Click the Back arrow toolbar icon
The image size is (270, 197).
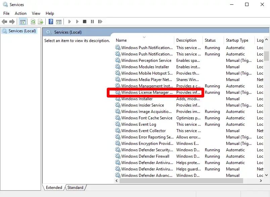pyautogui.click(x=4, y=22)
